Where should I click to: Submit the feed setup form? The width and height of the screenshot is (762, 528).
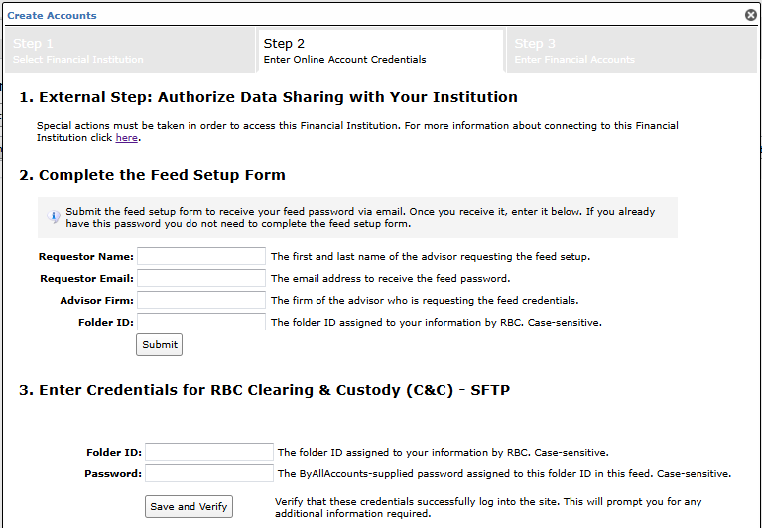[160, 344]
